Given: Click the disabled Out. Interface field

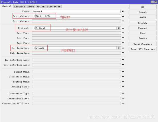Looking at the screenshot, I should click(76, 53).
